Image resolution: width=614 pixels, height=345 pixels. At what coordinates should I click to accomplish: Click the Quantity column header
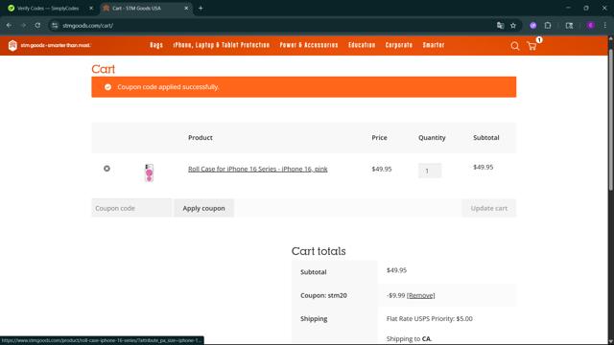pyautogui.click(x=432, y=138)
